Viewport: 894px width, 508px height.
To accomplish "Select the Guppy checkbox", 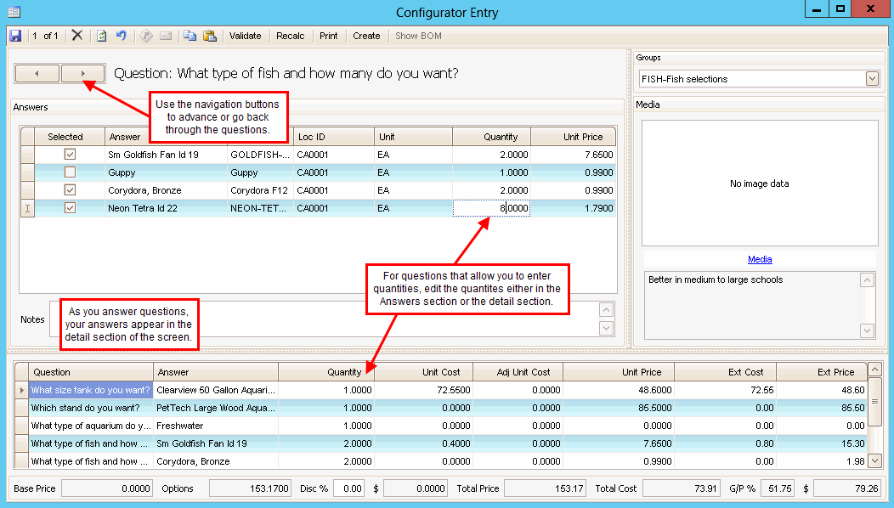I will tap(71, 172).
